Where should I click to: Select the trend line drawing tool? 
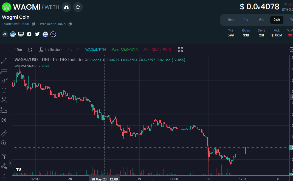pyautogui.click(x=4, y=61)
